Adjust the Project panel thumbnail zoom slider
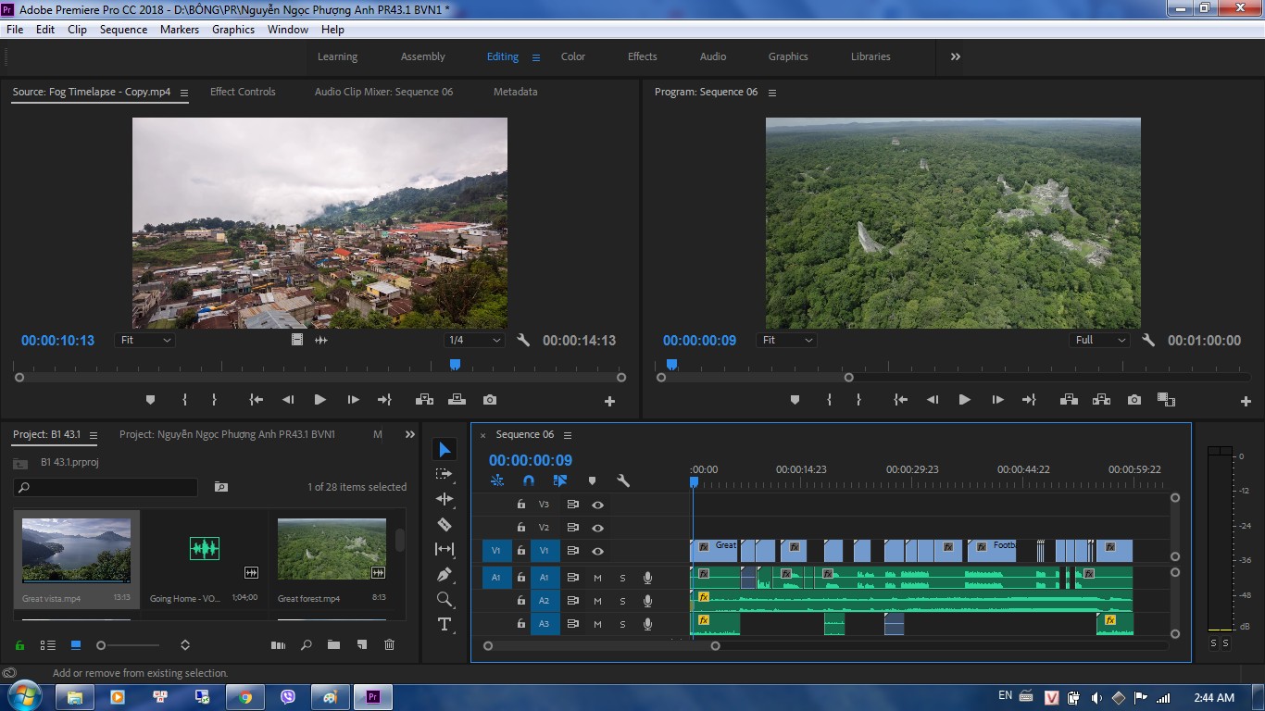 (129, 645)
